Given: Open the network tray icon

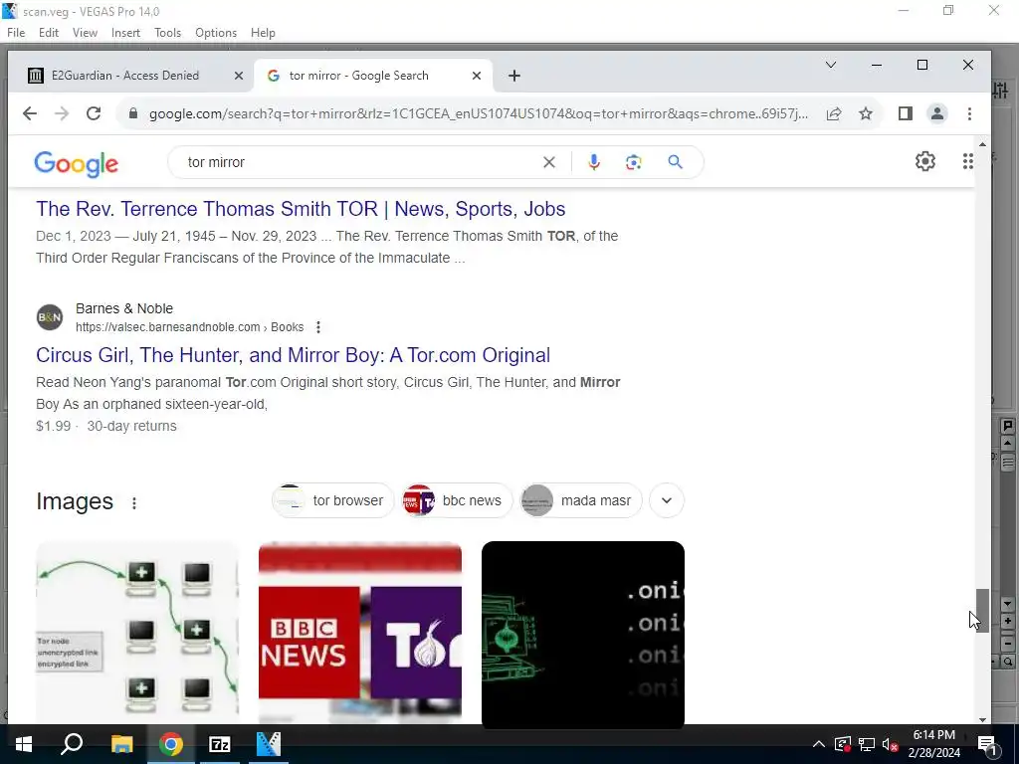Looking at the screenshot, I should [x=867, y=744].
